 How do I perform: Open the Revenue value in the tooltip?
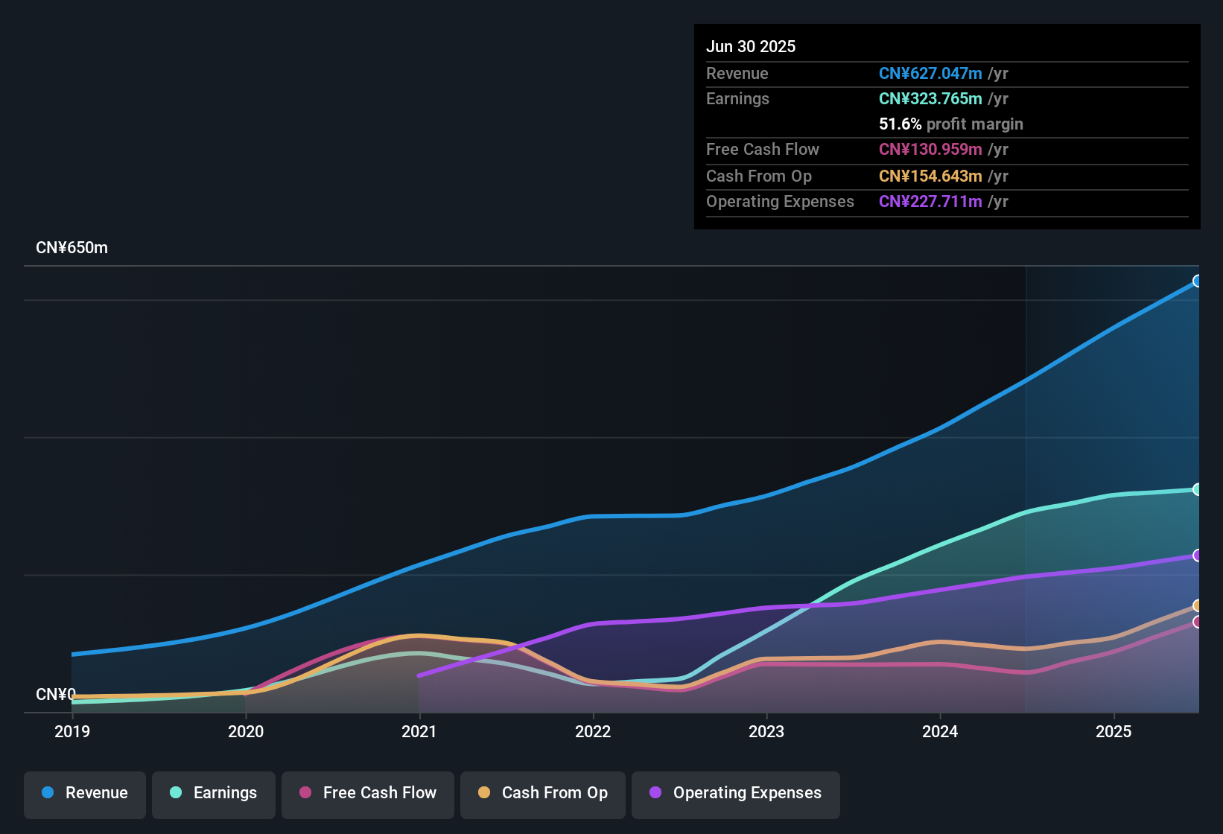point(930,73)
